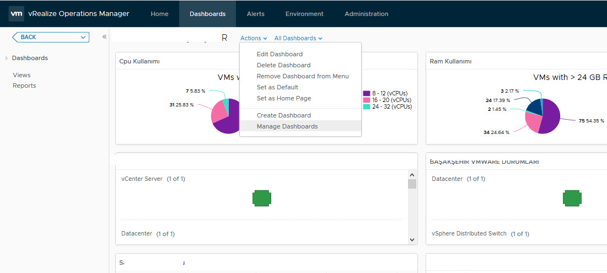Viewport: 607px width, 273px height.
Task: Go to the Administration tab
Action: click(x=366, y=14)
